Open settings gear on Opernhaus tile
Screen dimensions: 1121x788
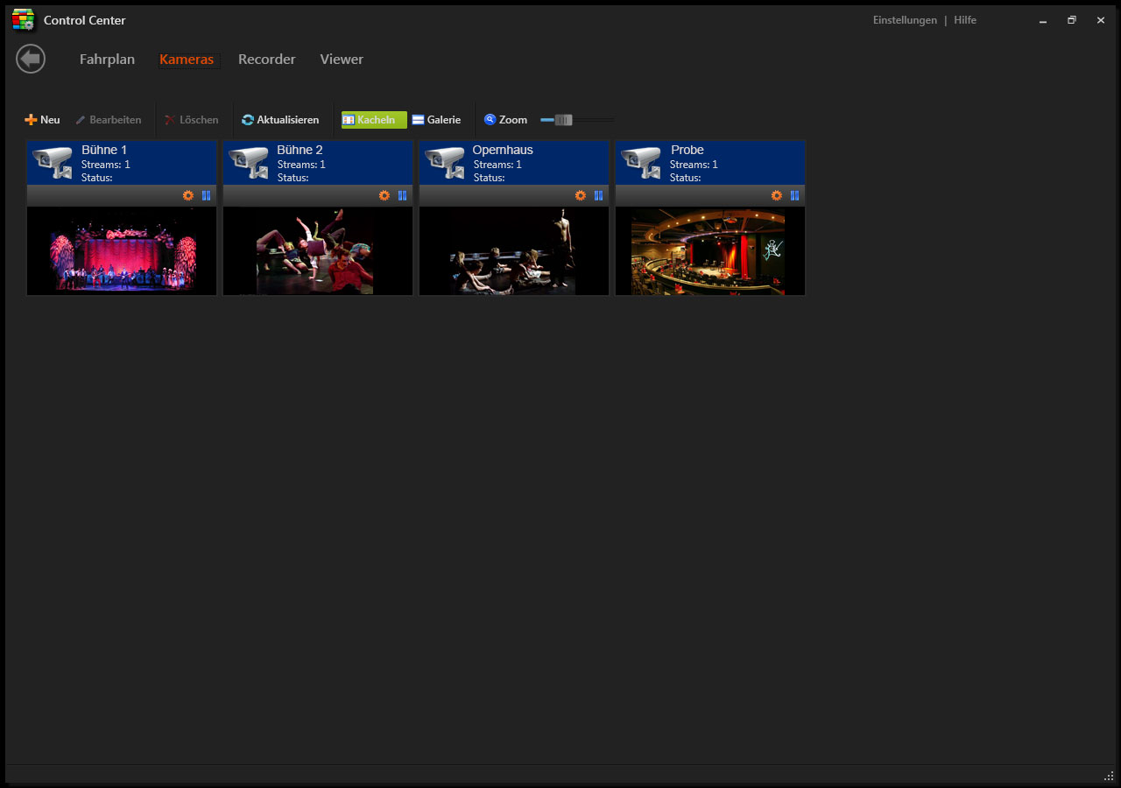point(581,196)
